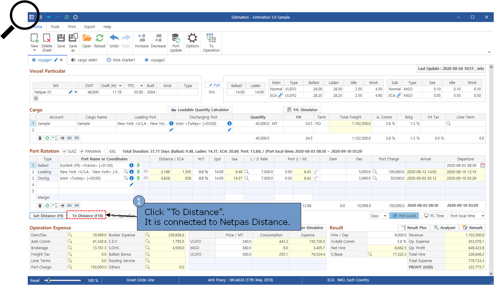This screenshot has height=285, width=494.
Task: Switch to Port Local time mode
Action: [404, 216]
